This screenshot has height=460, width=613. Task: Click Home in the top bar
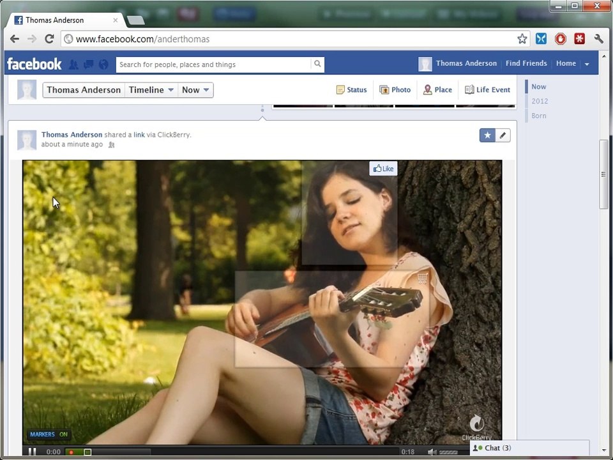click(x=566, y=63)
